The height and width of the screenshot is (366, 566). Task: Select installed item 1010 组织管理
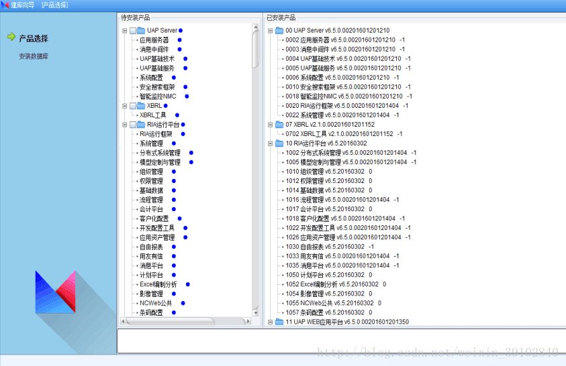click(x=329, y=172)
